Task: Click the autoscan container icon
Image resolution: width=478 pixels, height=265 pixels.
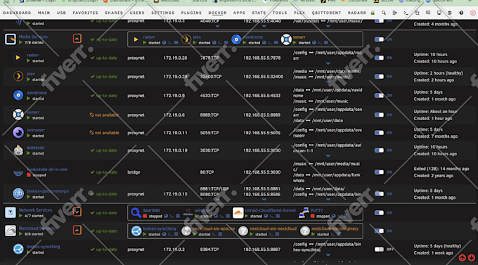Action: (18, 150)
